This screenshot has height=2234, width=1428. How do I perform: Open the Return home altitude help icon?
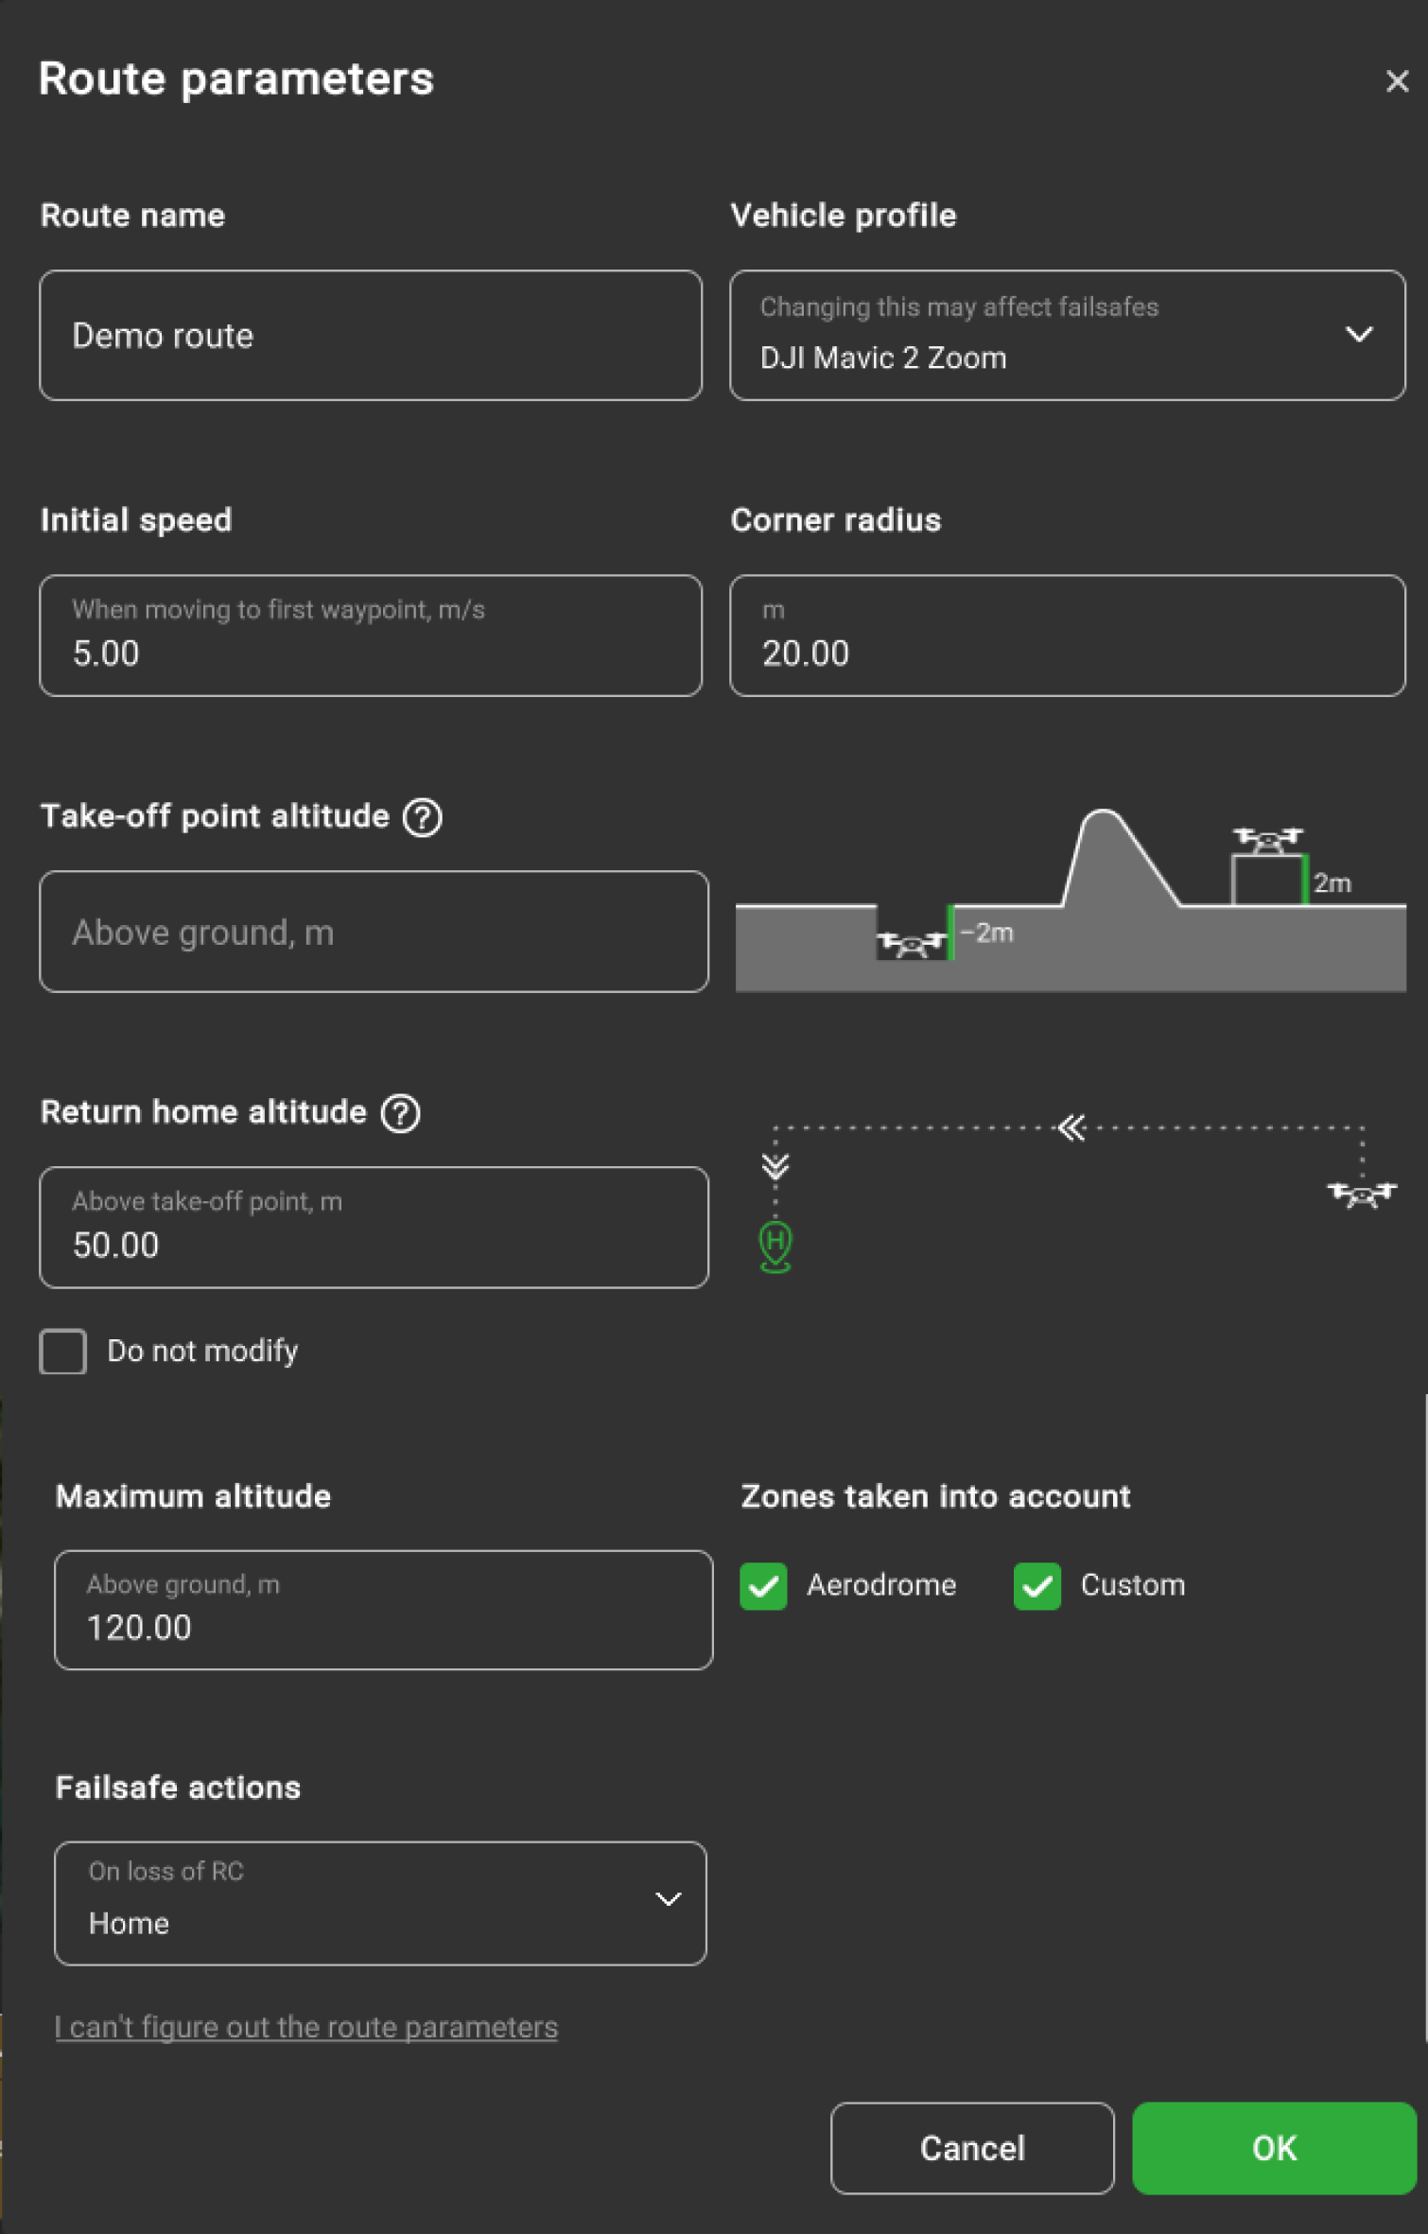(400, 1113)
